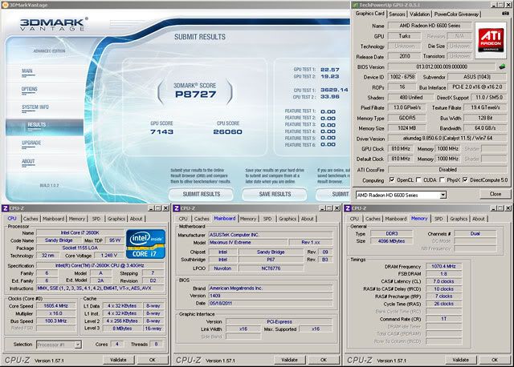514x367 pixels.
Task: Click the CAS# Latency value 7.0 clocks
Action: point(443,281)
